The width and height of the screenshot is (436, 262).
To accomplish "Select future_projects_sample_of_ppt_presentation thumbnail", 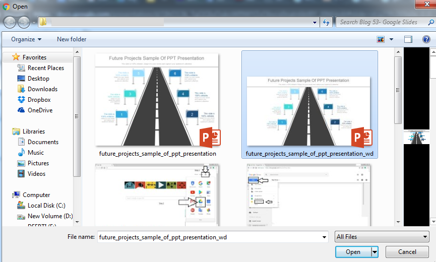I will click(157, 100).
